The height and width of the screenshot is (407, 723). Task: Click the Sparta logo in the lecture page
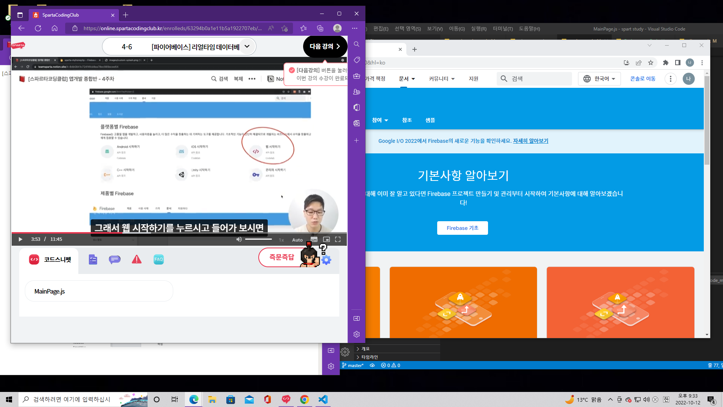[x=18, y=46]
